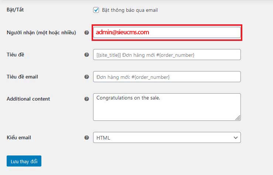The image size is (273, 175).
Task: Save with the Lưu thay đổi button
Action: [24, 161]
